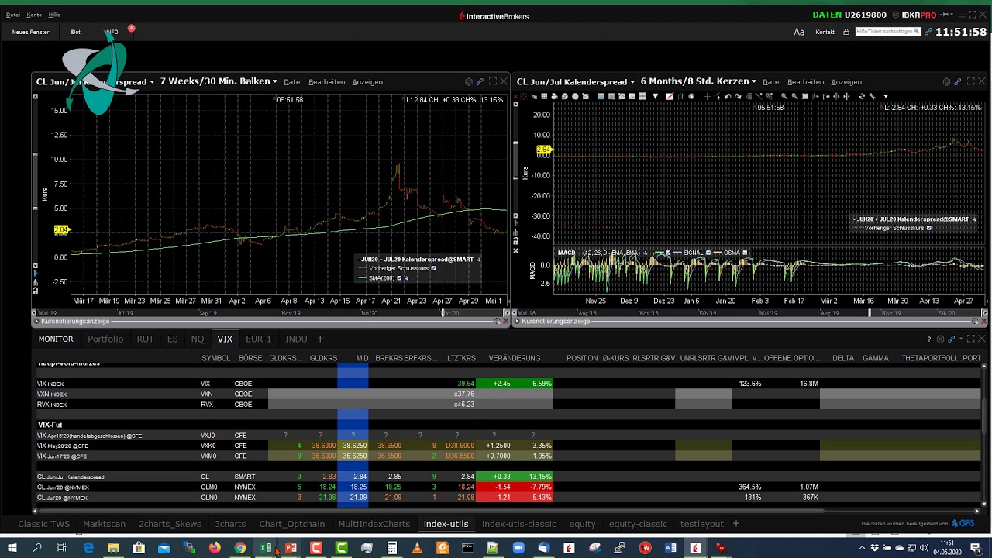Viewport: 992px width, 558px height.
Task: Zoom in using chart toolbar magnifier
Action: pyautogui.click(x=784, y=96)
